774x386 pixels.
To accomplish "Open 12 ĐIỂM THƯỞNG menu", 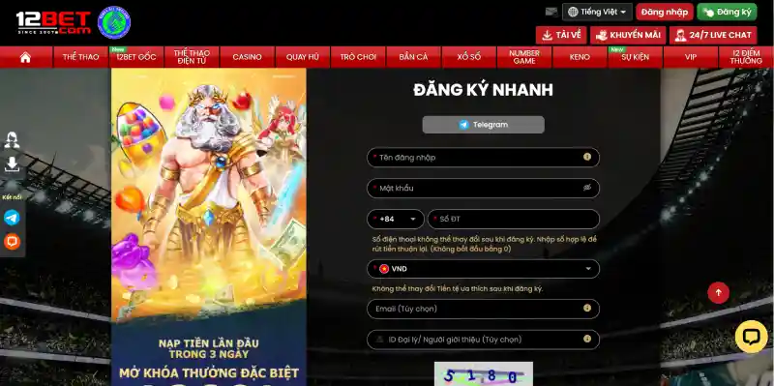I will [746, 57].
